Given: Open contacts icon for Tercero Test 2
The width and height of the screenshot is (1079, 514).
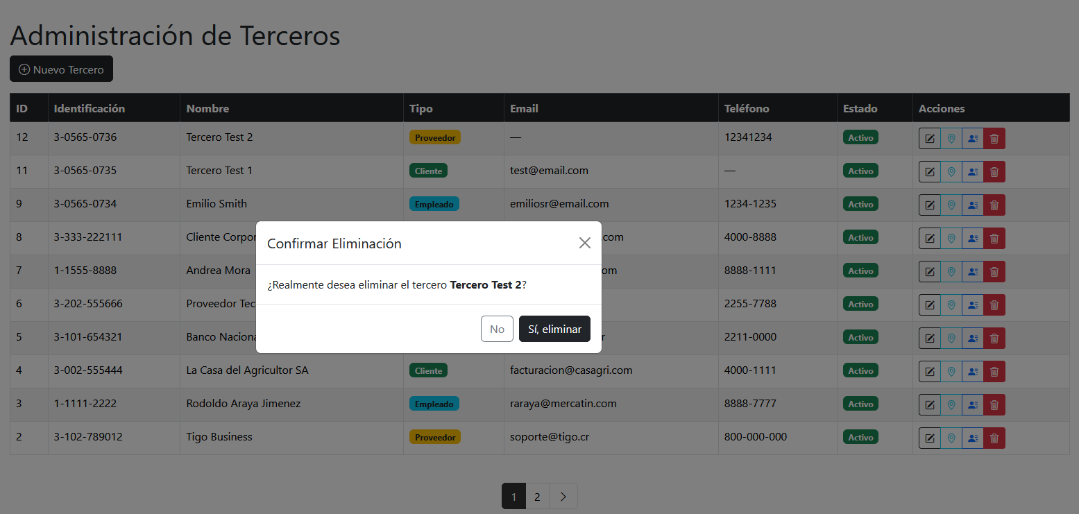Looking at the screenshot, I should (973, 138).
